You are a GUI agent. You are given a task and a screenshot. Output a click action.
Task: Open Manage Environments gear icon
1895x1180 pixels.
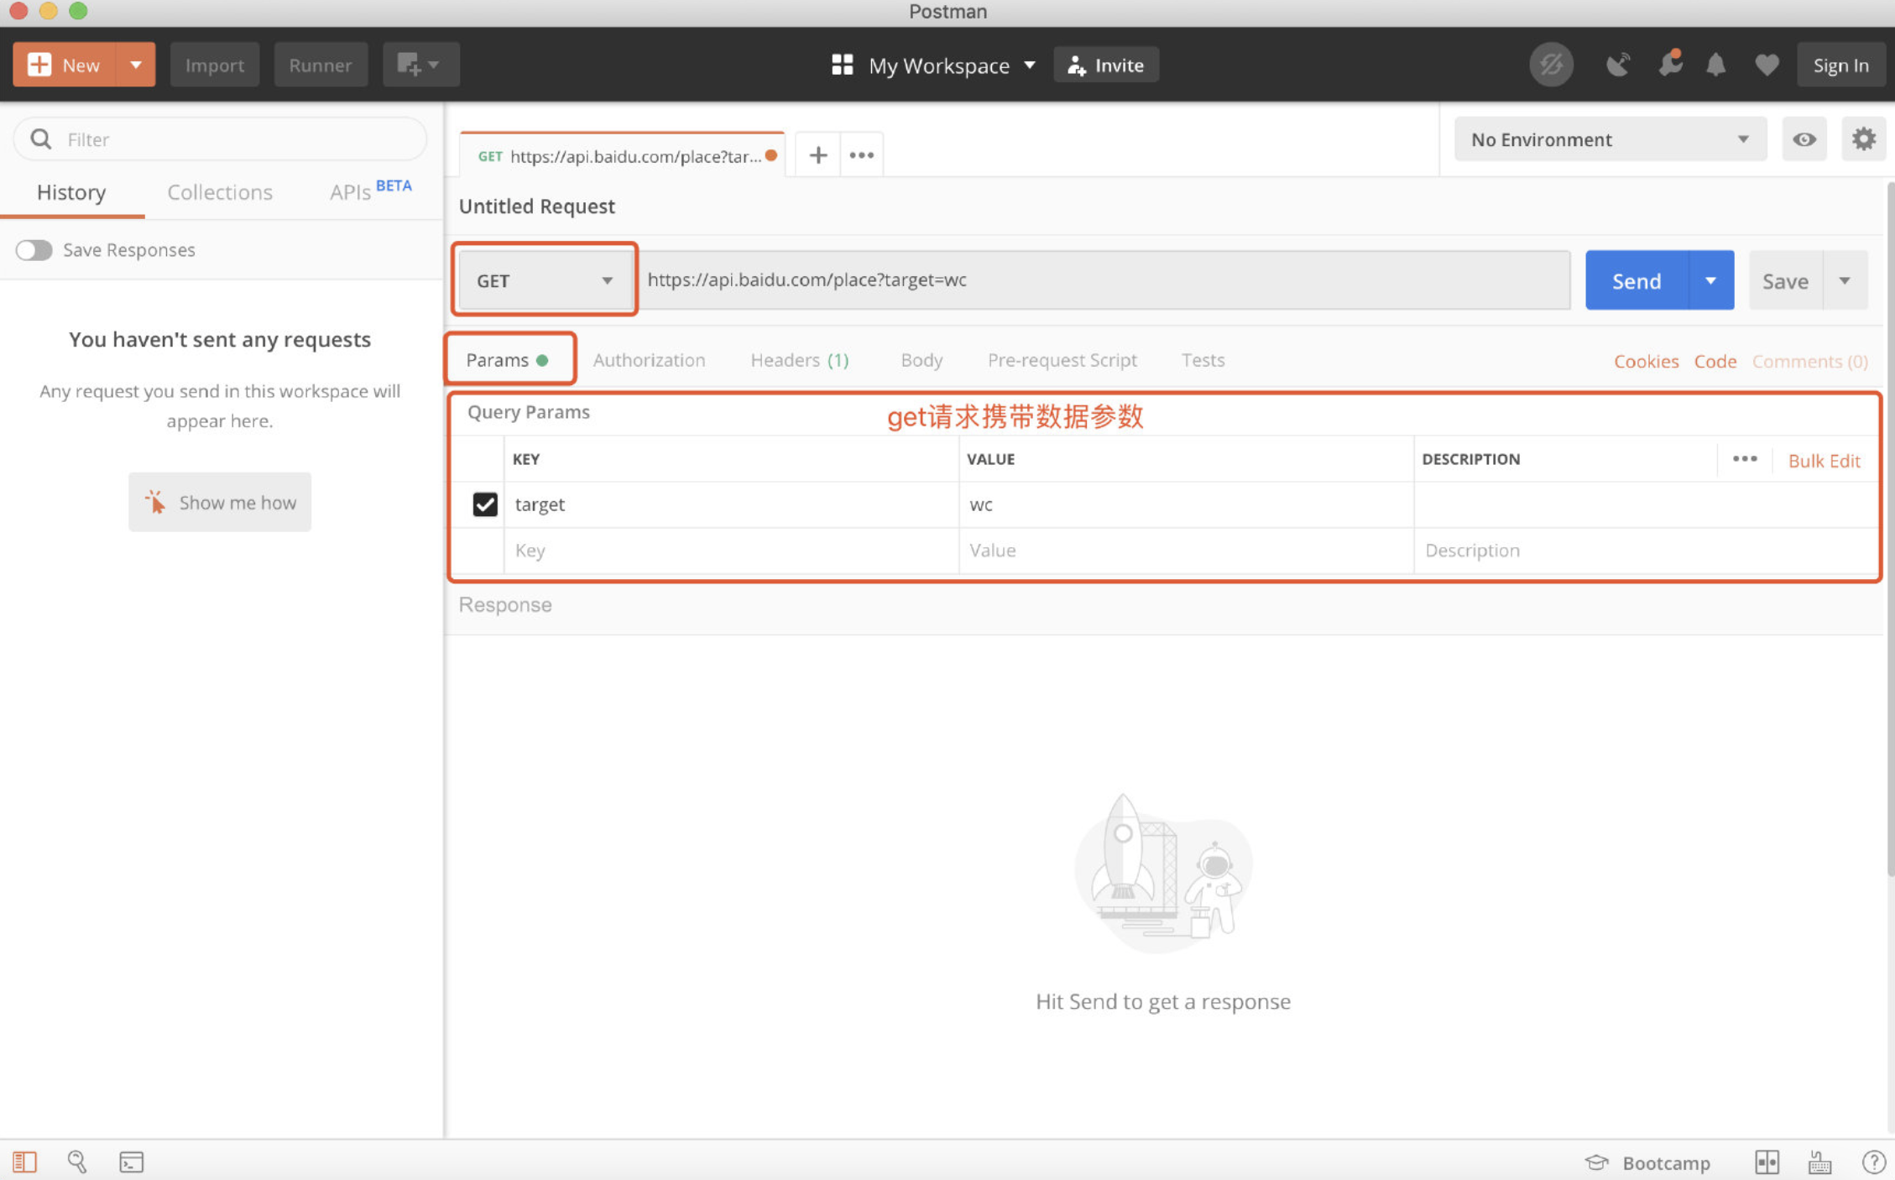1863,138
